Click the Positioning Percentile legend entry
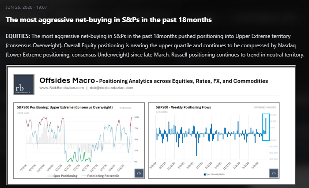Screen dimensions: 309x188 point(101,176)
